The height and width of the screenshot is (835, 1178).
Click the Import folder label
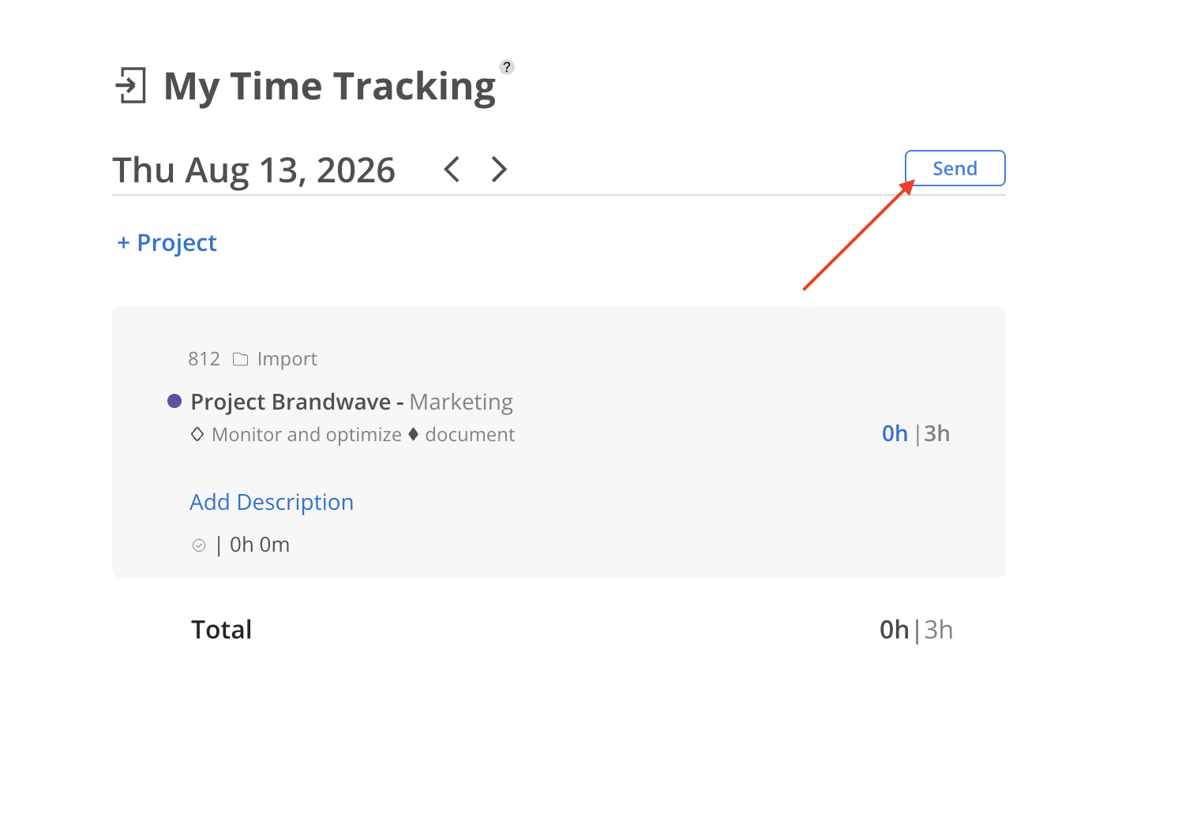click(287, 359)
